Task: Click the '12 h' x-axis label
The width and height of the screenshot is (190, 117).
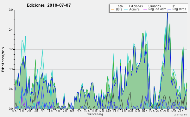Action: click(101, 111)
